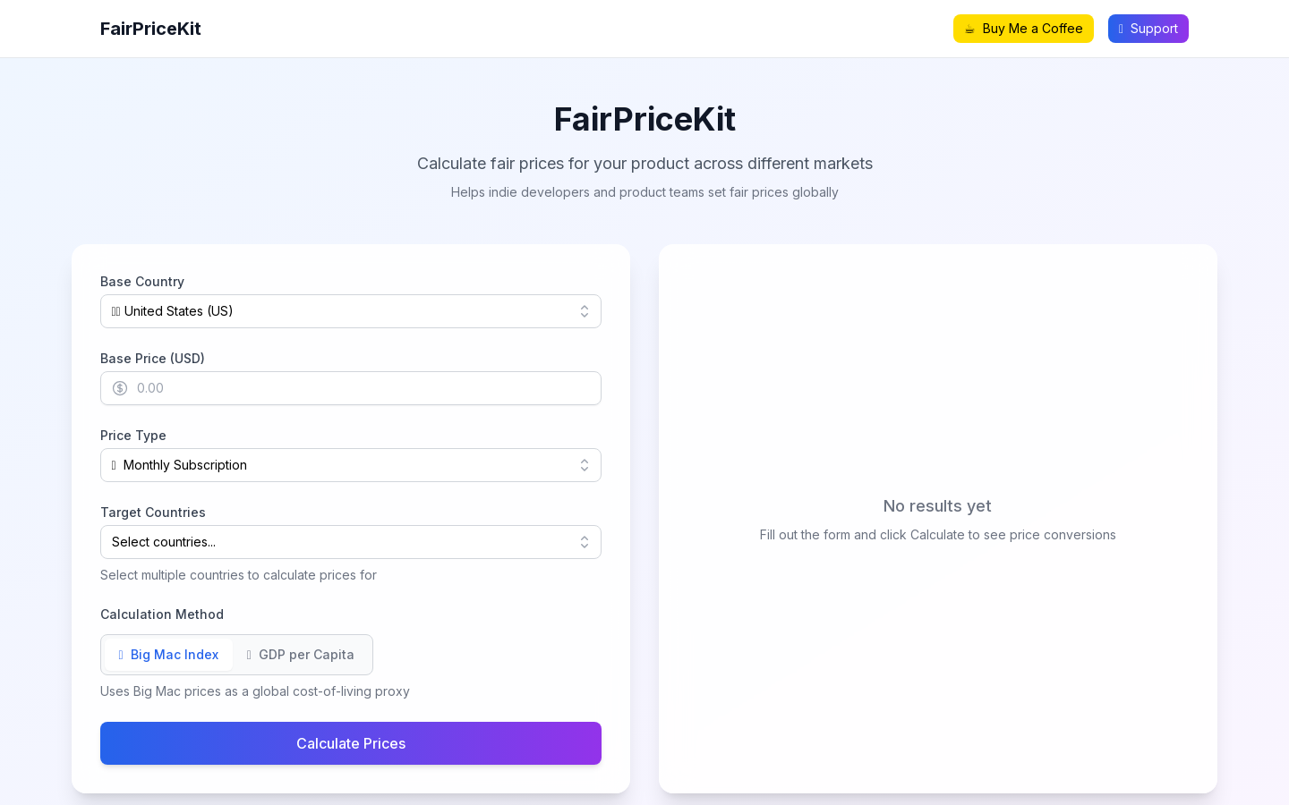The image size is (1289, 805).
Task: Click the Support button's heart icon
Action: pos(1121,29)
